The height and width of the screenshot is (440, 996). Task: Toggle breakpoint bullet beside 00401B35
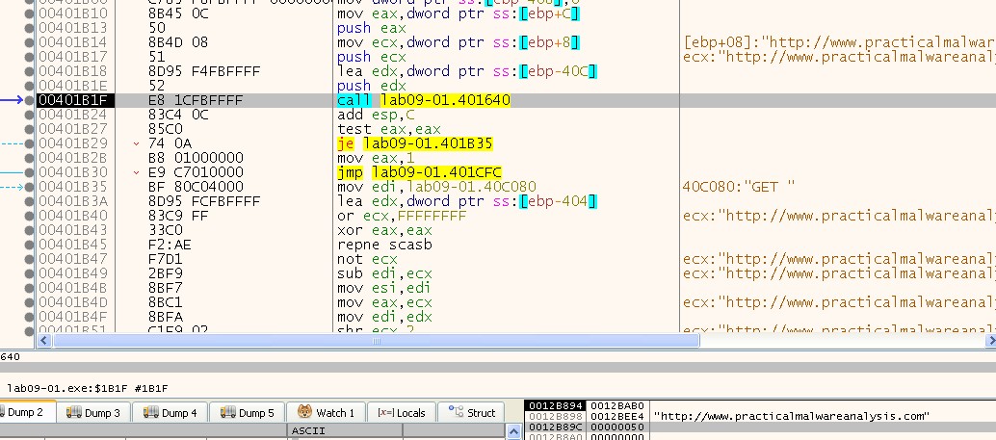tap(31, 186)
